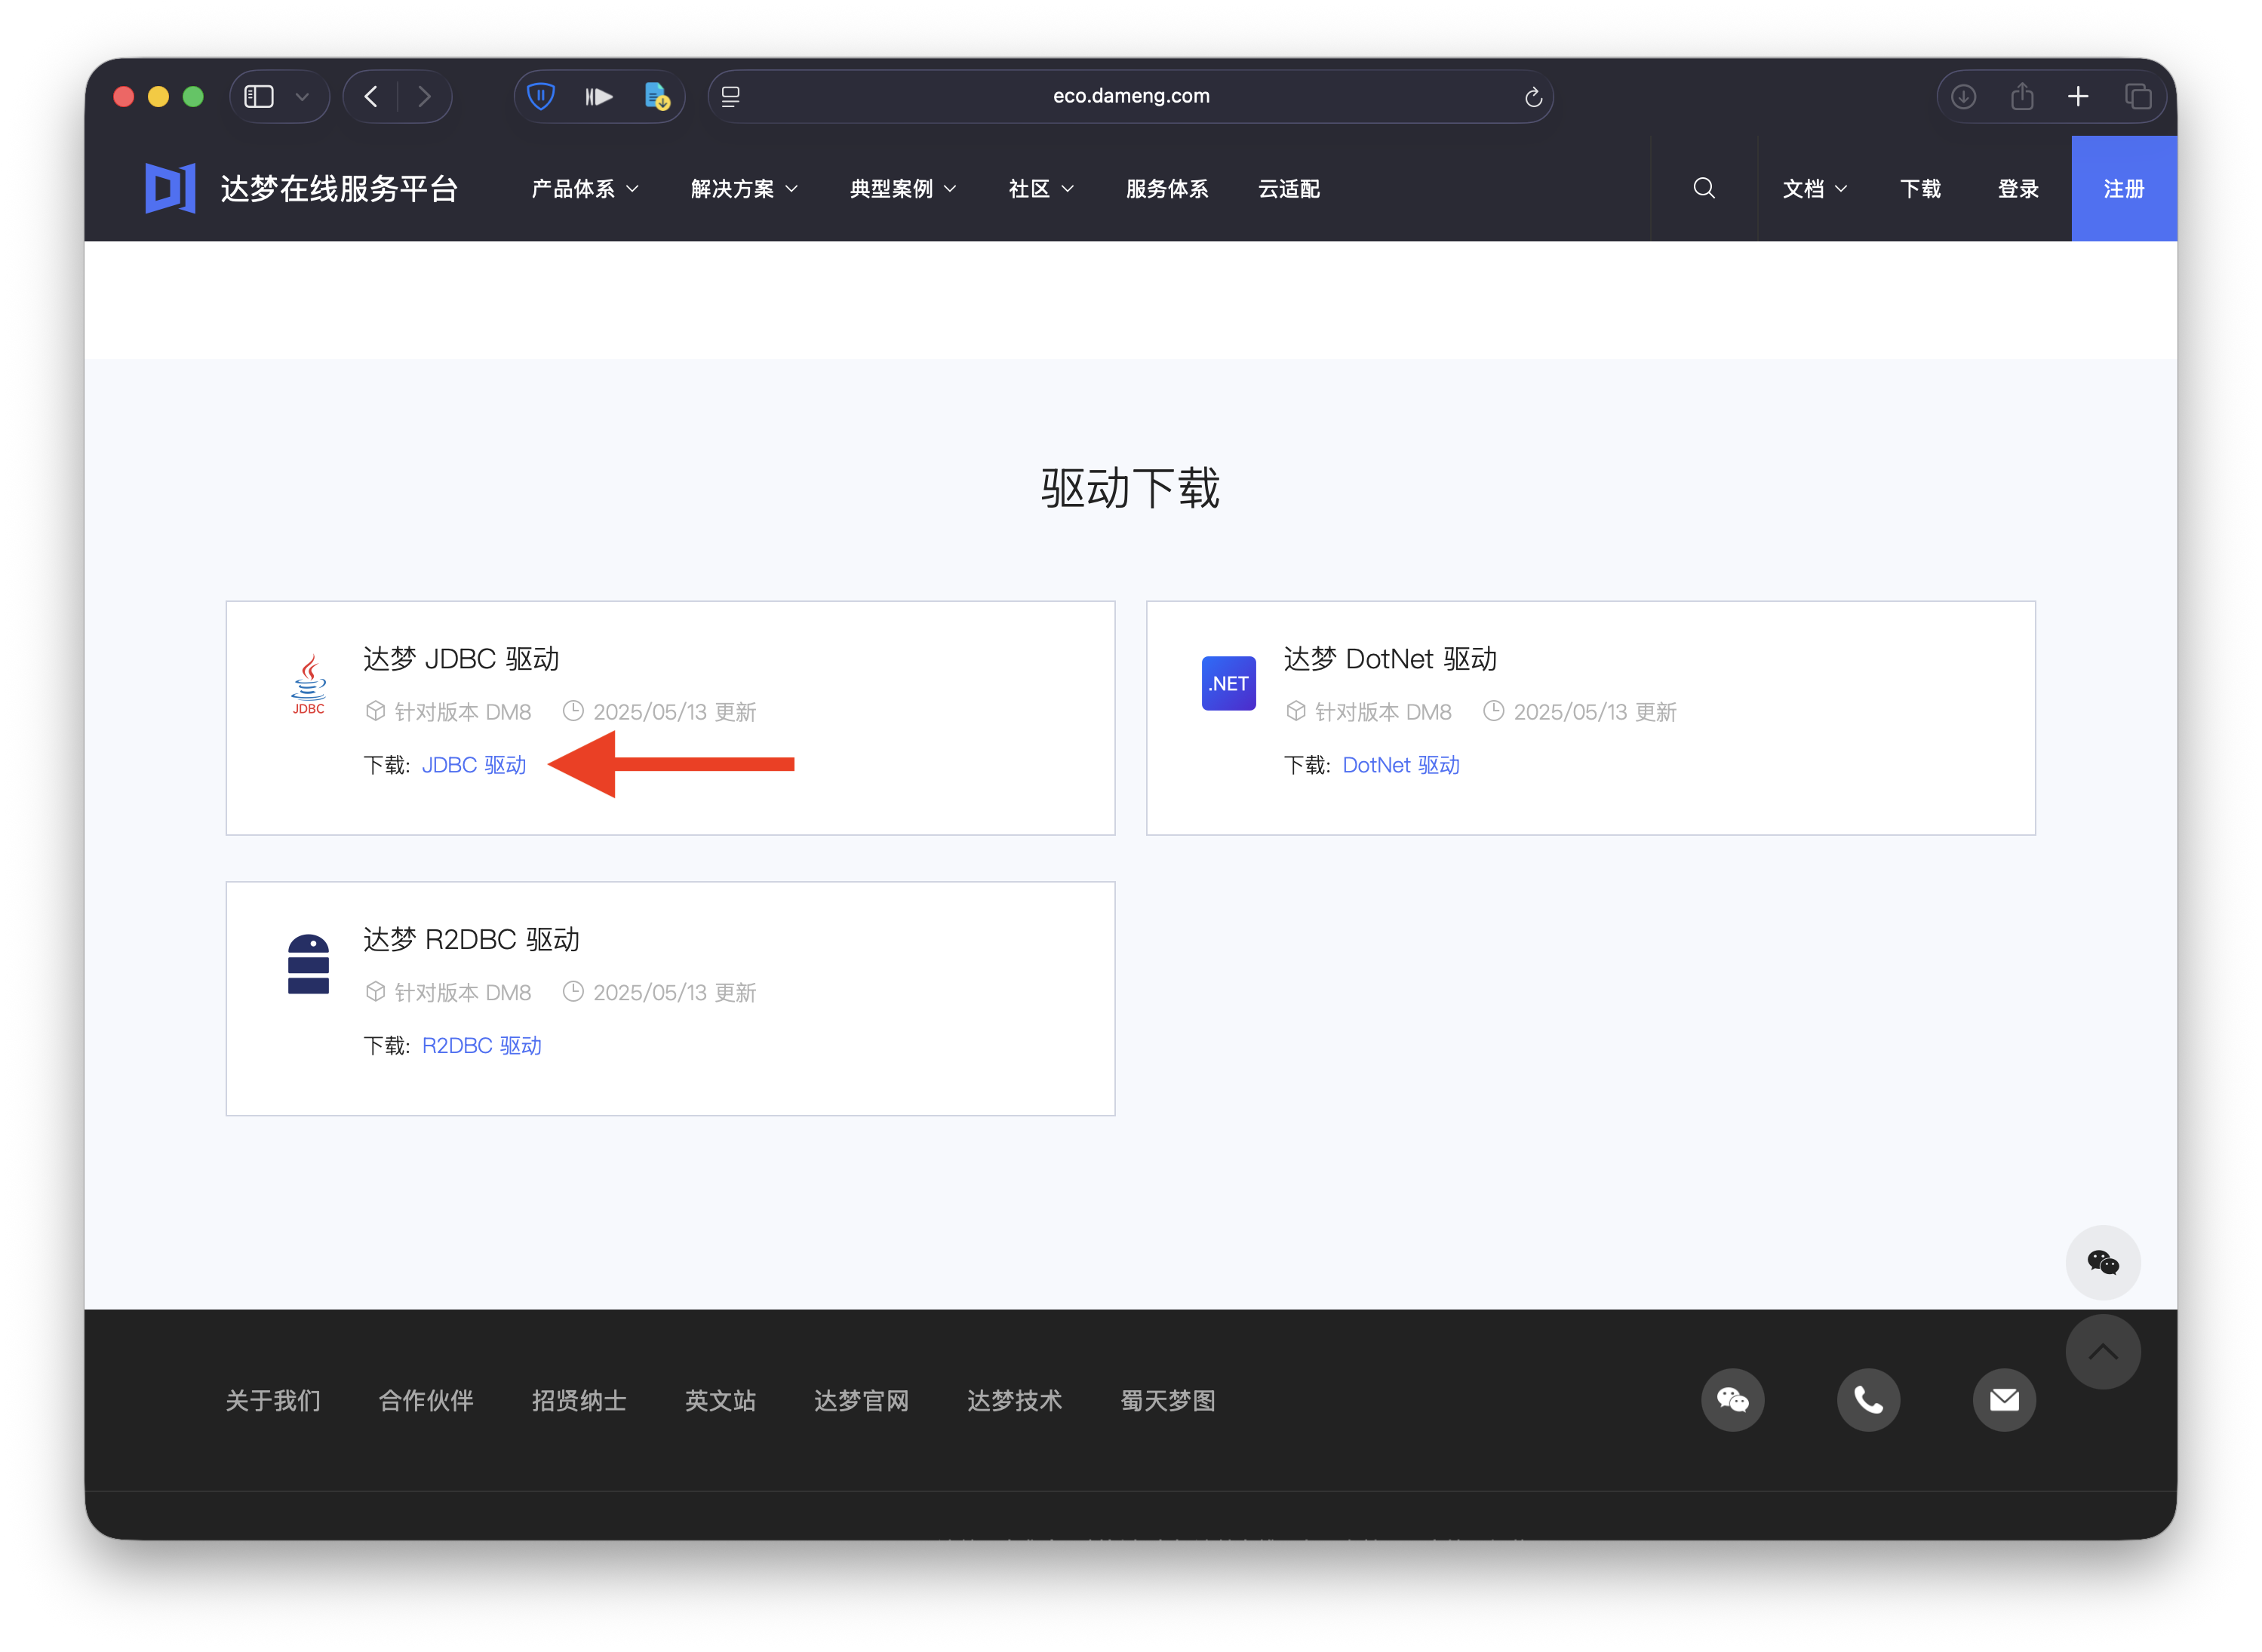Viewport: 2262px width, 1652px height.
Task: Click the 注册 registration button
Action: pyautogui.click(x=2123, y=188)
